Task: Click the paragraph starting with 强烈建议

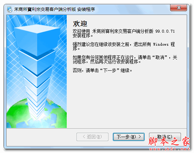Action: tap(124, 46)
